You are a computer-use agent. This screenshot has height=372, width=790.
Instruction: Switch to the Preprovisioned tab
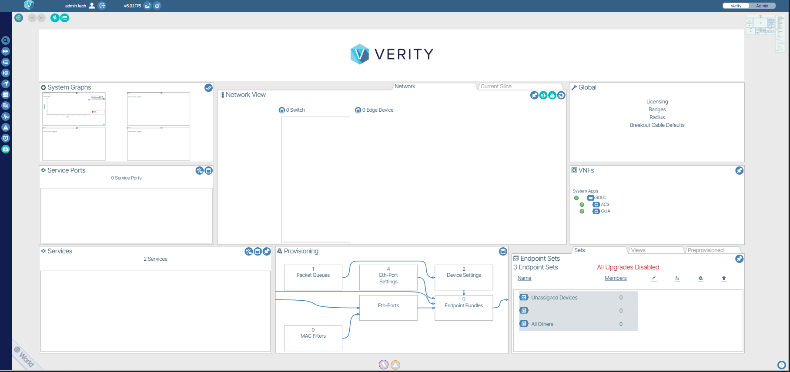point(705,250)
